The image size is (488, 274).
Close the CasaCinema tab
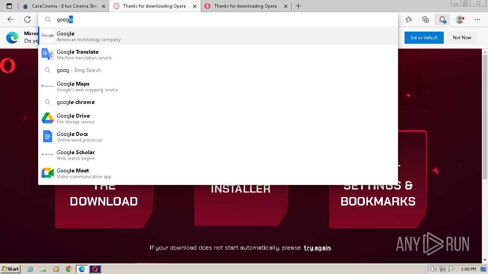click(103, 6)
